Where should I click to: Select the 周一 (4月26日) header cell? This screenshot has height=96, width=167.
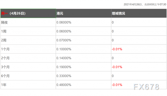(x=28, y=13)
